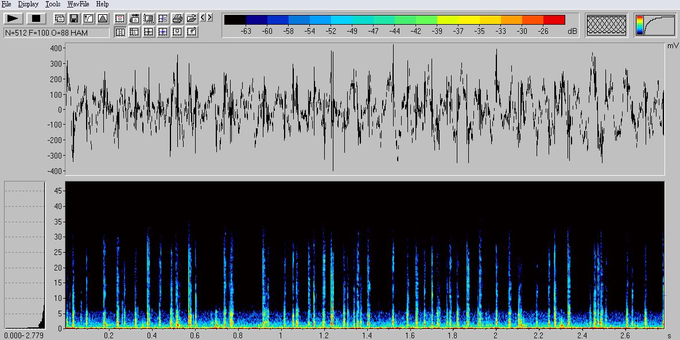Image resolution: width=680 pixels, height=340 pixels.
Task: Open the Help menu
Action: click(x=102, y=4)
